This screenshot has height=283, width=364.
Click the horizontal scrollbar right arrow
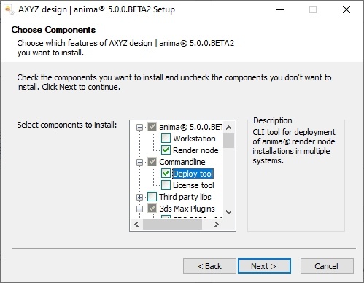point(217,224)
